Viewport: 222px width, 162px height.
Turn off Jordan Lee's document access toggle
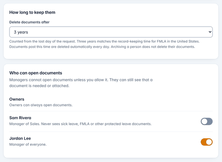206,142
